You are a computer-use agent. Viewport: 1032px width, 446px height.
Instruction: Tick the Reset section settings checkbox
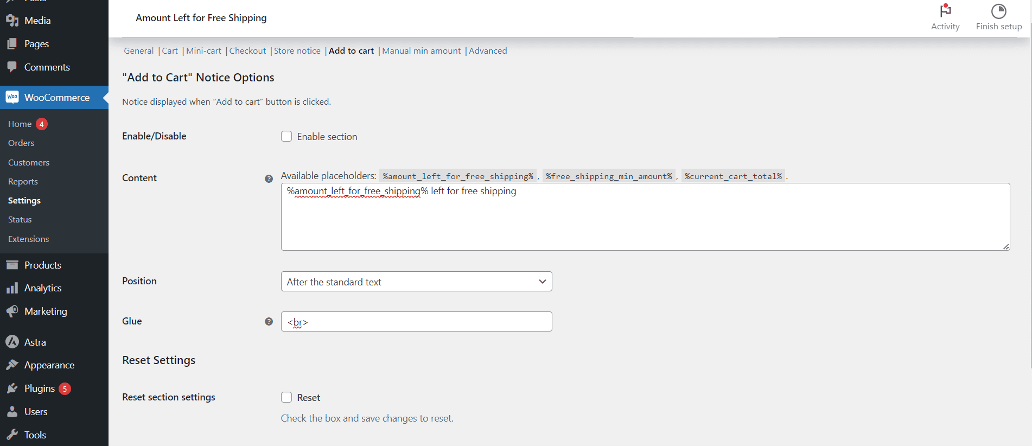click(286, 397)
